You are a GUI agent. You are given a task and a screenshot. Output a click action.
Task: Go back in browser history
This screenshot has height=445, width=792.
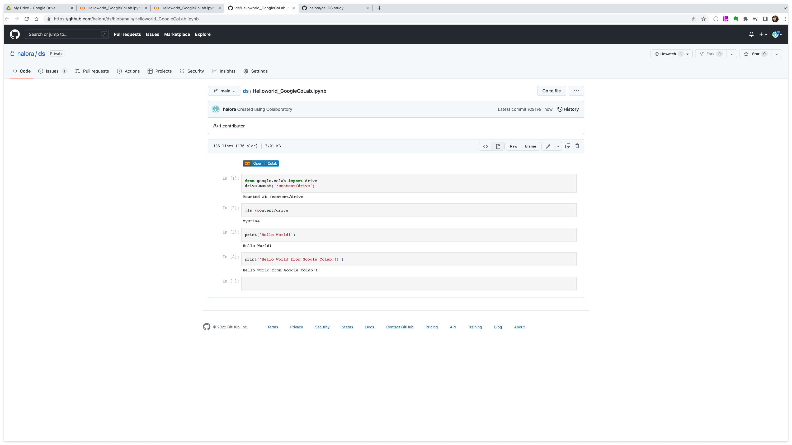(7, 19)
